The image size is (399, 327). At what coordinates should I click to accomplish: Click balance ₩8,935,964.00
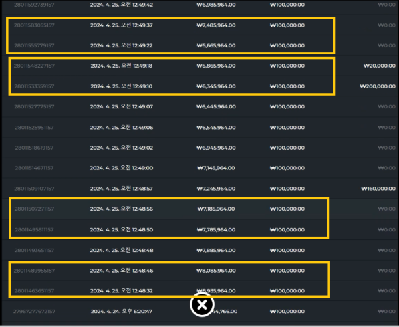(x=216, y=291)
